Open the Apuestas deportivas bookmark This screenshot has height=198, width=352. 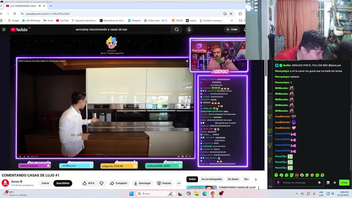[84, 20]
